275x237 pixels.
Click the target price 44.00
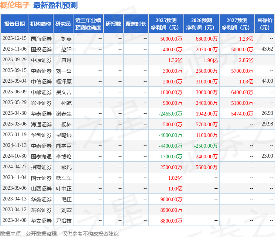point(267,81)
